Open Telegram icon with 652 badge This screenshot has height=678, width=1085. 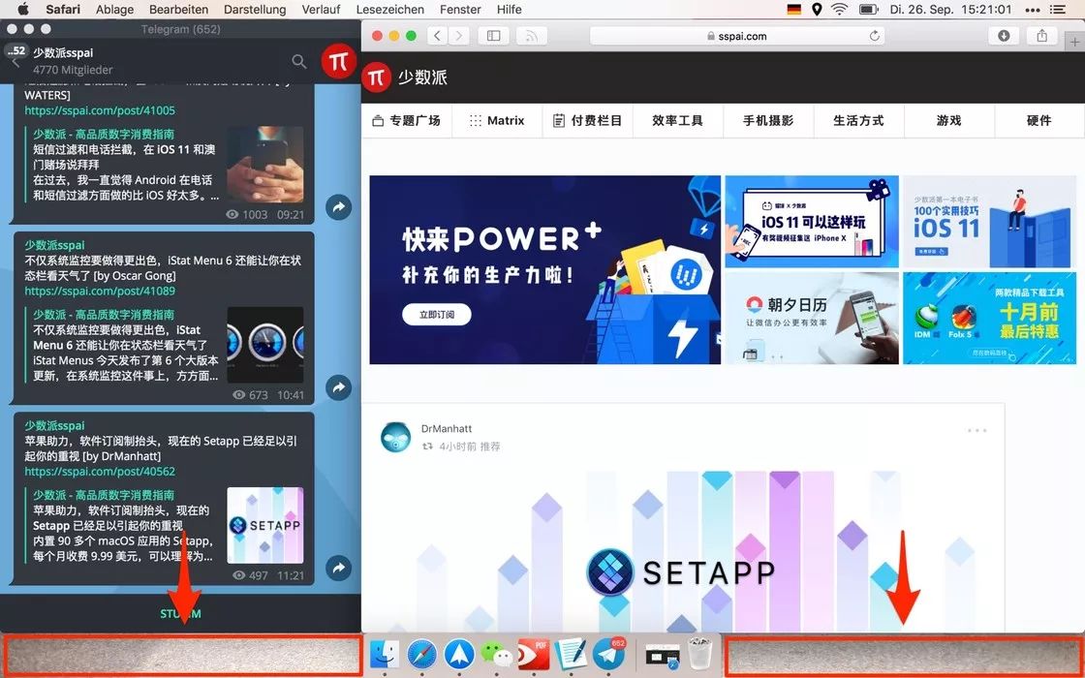[609, 654]
